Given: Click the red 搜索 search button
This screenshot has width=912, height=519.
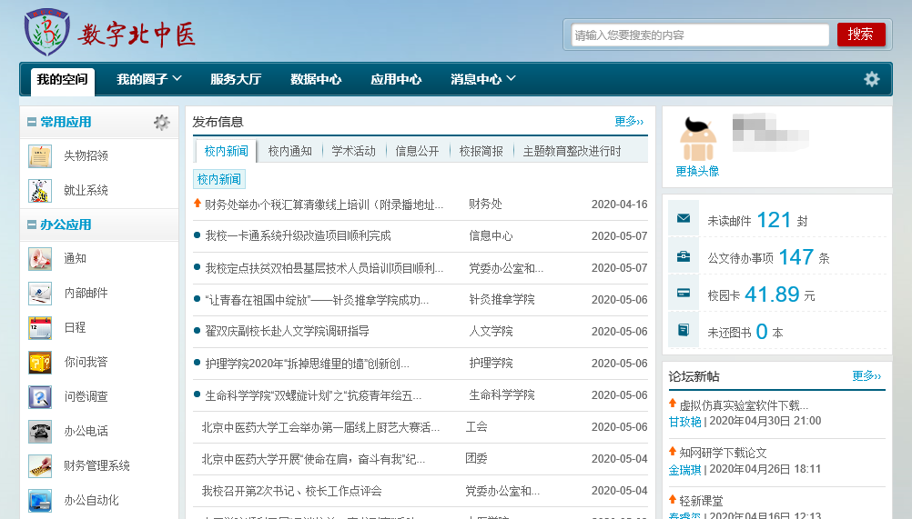Looking at the screenshot, I should 860,35.
